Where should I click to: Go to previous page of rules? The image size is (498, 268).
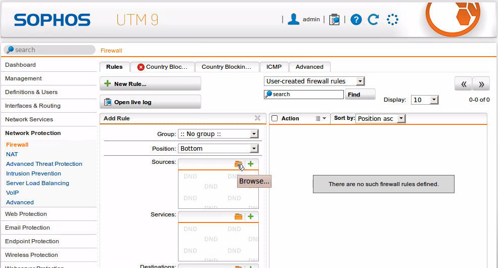[464, 84]
